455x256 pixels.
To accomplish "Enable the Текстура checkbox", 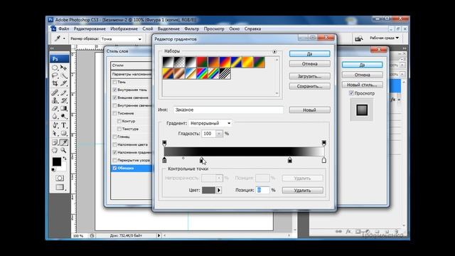I will click(x=119, y=129).
